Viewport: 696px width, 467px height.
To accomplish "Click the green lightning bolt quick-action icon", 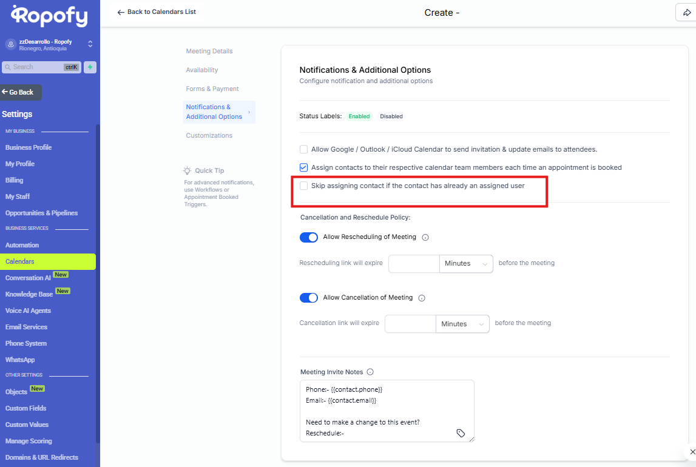I will click(x=90, y=67).
